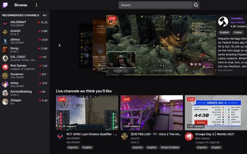Select the Cuban tag on featured stream
247x154 pixels.
pos(238,32)
